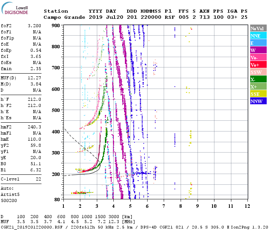
Task: Click the M(D) value 3.84
Action: 36,84
